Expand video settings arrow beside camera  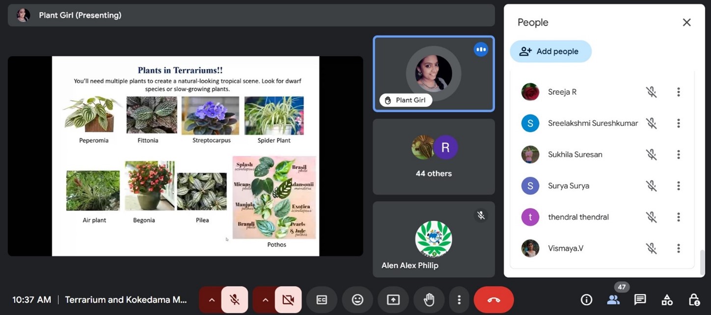[x=265, y=300]
